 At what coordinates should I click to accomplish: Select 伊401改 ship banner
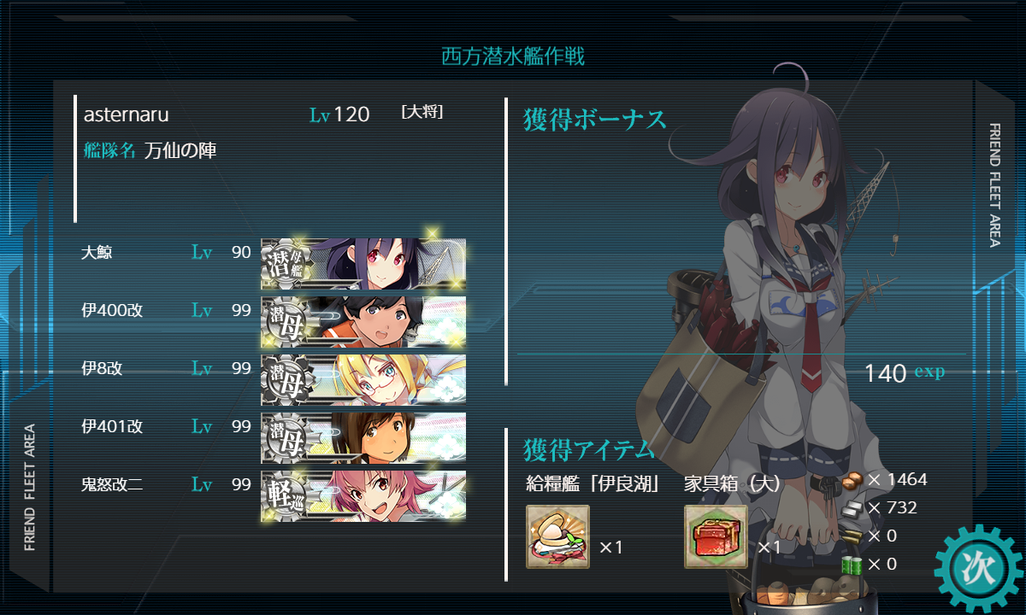click(364, 437)
